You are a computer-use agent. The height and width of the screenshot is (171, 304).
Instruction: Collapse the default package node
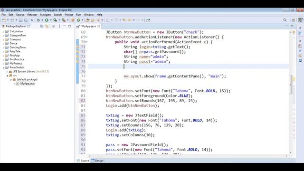11,79
